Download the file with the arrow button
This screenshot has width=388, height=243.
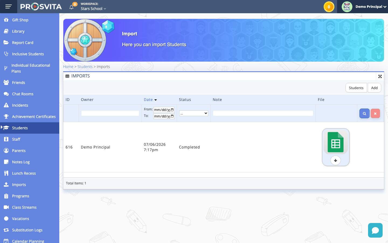pyautogui.click(x=335, y=160)
